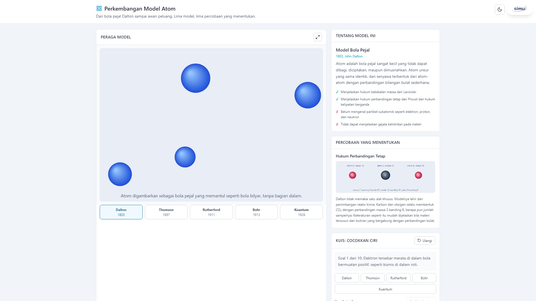Viewport: 536px width, 301px height.
Task: Answer the quiz with Thomson
Action: pos(372,278)
